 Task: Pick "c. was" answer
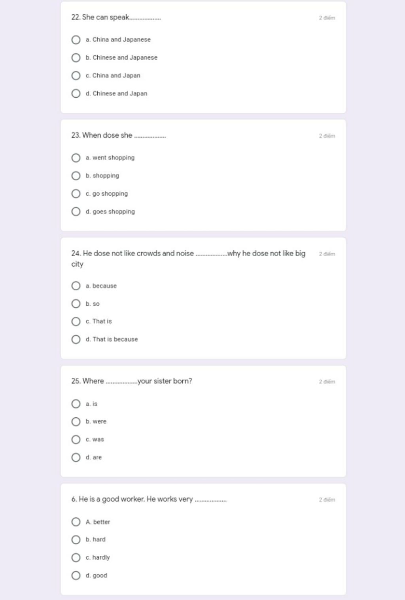[x=76, y=439]
